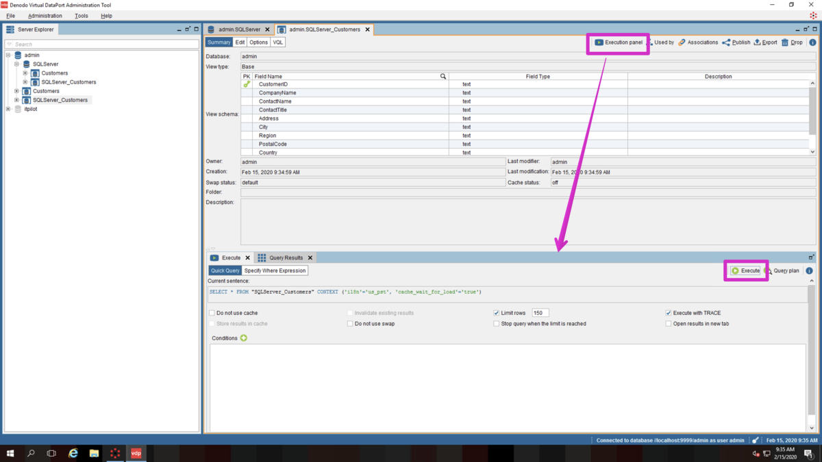Image resolution: width=822 pixels, height=462 pixels.
Task: Show the Query plan
Action: (782, 271)
